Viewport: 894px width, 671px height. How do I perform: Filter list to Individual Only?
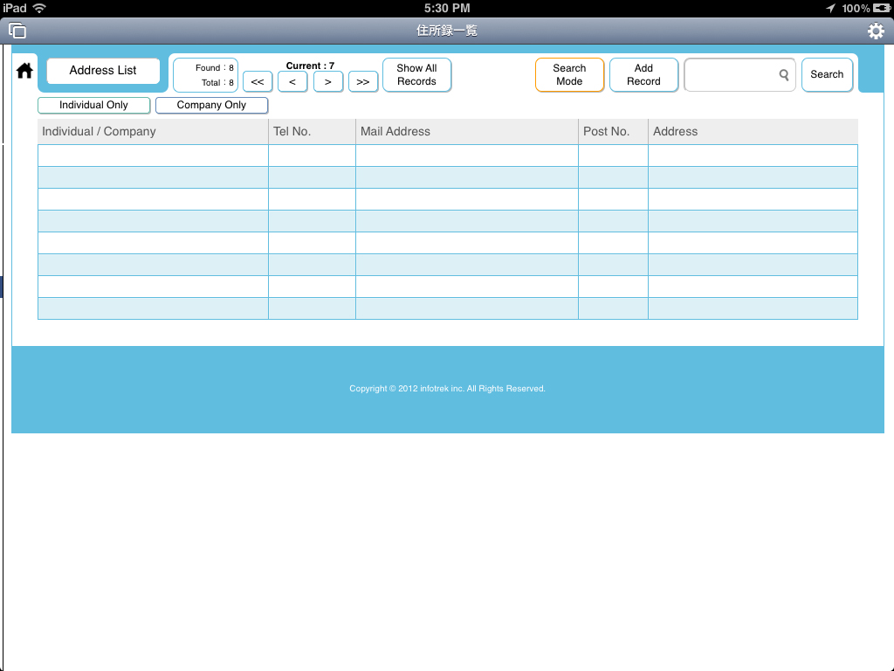(x=93, y=105)
